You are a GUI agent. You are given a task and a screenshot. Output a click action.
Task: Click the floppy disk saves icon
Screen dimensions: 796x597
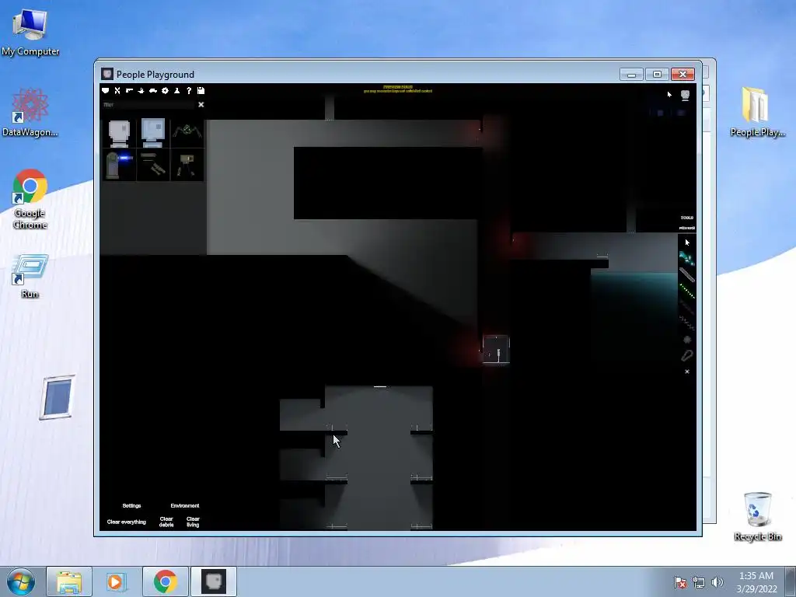201,90
